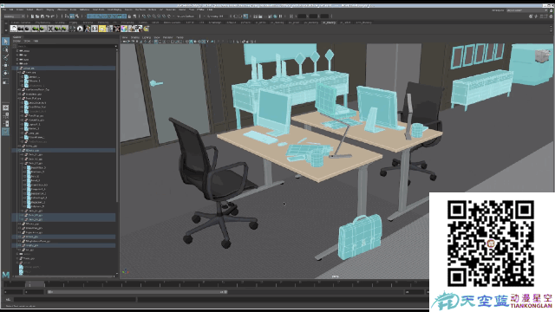Activate the Lasso select tool
The height and width of the screenshot is (312, 555).
tap(5, 49)
